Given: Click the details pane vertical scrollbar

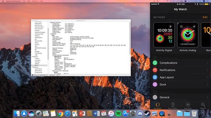Looking at the screenshot, I should (130, 38).
